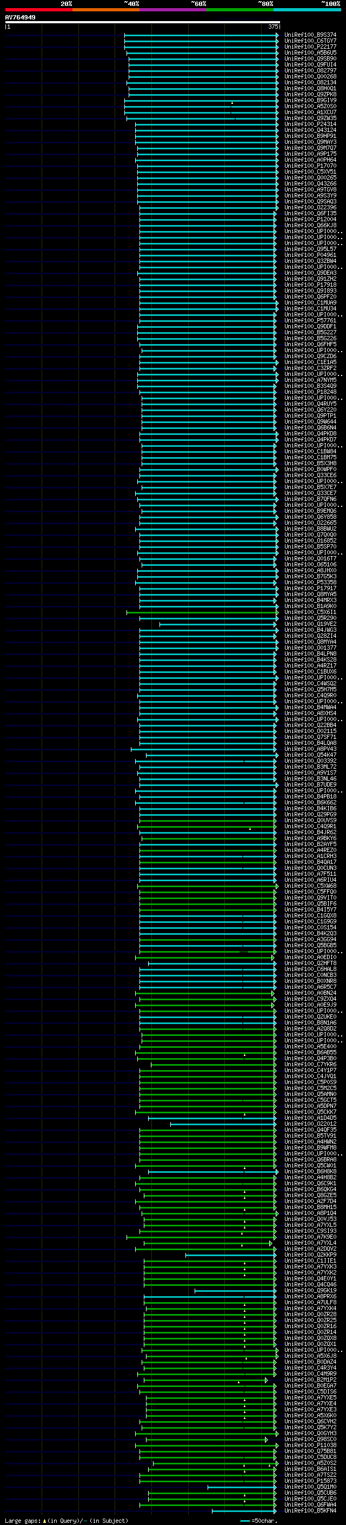
Task: Click the query name AV764949
Action: [x=20, y=17]
